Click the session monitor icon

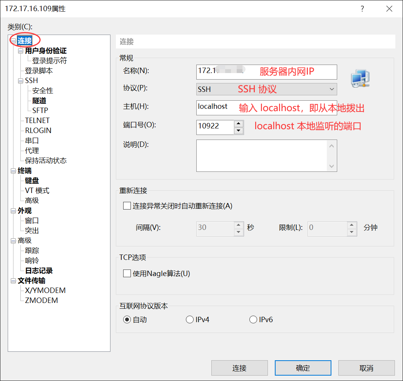coord(360,78)
